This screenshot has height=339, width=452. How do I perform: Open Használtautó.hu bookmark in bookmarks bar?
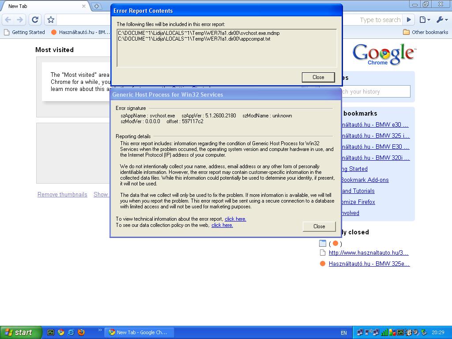[80, 32]
